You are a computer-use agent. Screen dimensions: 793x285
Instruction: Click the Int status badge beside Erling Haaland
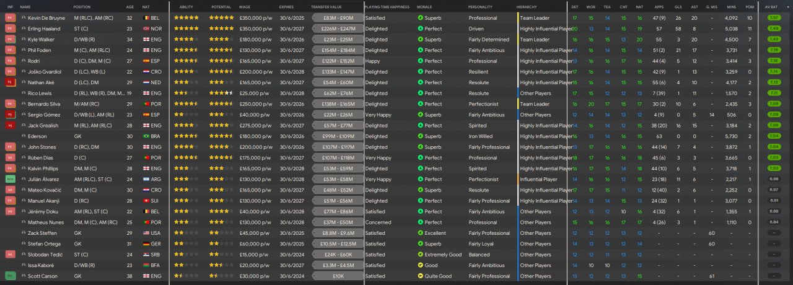[x=10, y=28]
